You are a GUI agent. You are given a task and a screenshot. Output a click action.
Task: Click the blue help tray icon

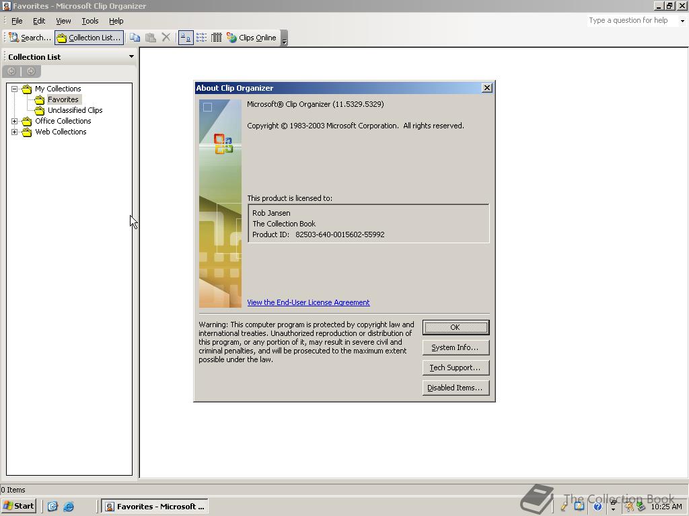tap(597, 507)
